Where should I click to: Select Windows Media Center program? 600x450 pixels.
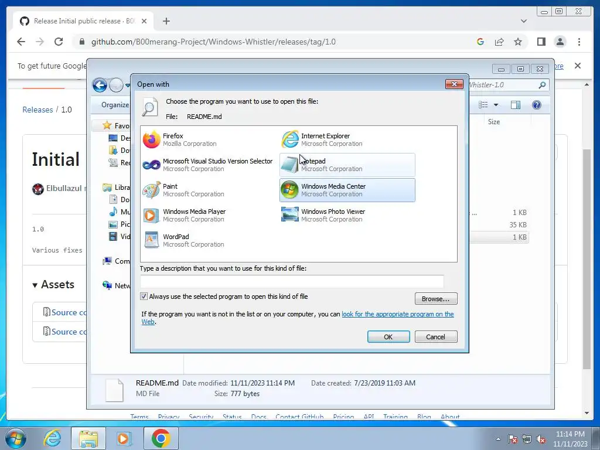347,190
